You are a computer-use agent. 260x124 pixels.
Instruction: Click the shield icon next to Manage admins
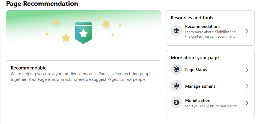[176, 86]
